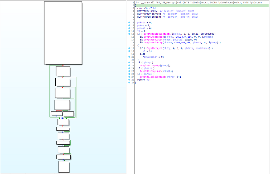The image size is (270, 174).
Task: Click line number 1 in pseudocode gutter
Action: coord(133,3)
